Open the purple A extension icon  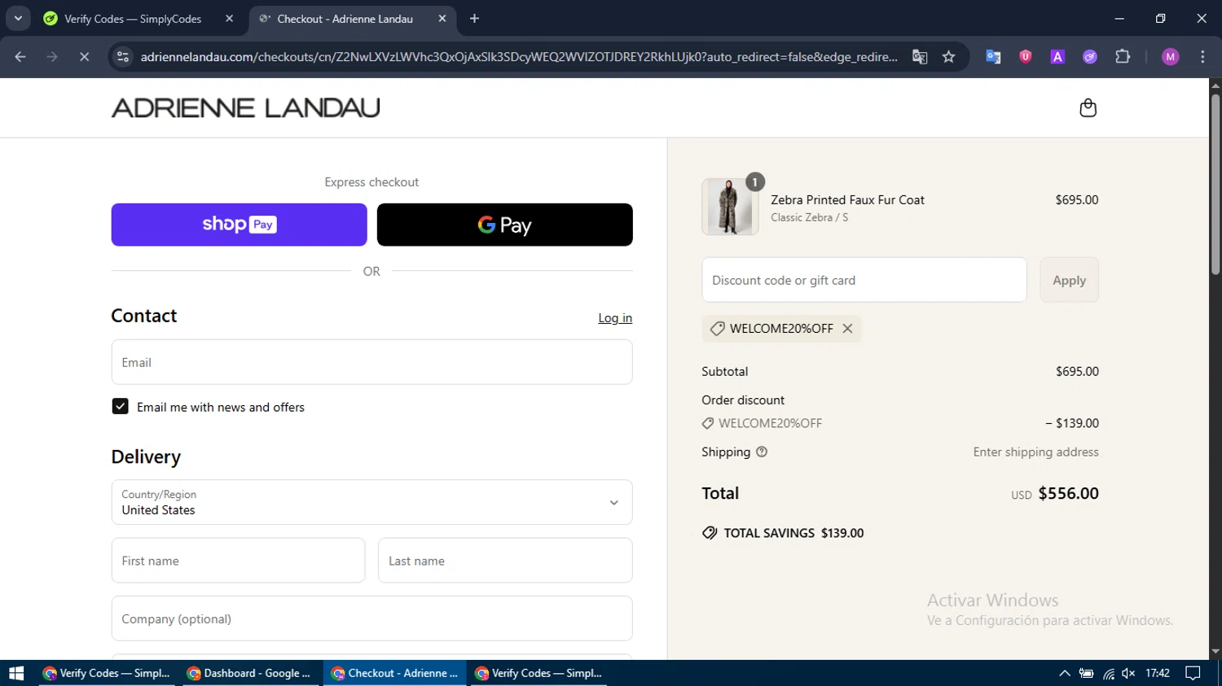point(1057,57)
